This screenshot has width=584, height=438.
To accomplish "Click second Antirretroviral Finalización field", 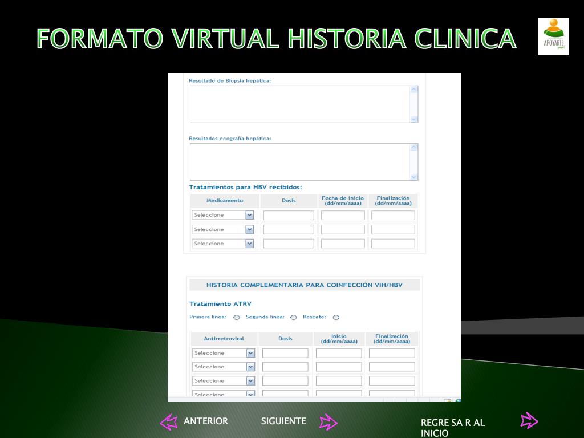I will coord(392,367).
